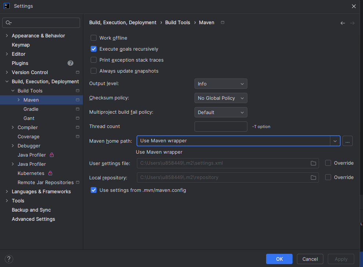Click the Thread count input field
This screenshot has width=363, height=267.
tap(221, 126)
